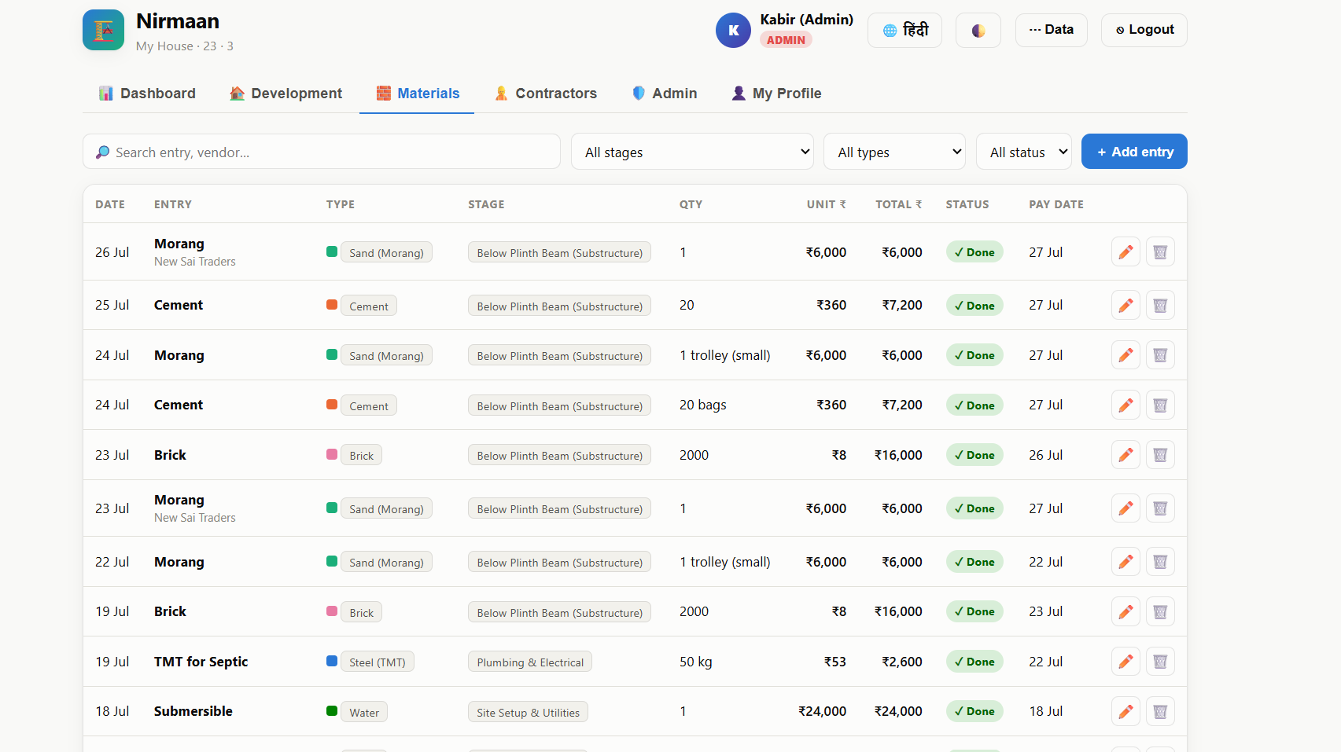Click the Steel (TMT) type tag
Image resolution: width=1341 pixels, height=752 pixels.
[378, 662]
